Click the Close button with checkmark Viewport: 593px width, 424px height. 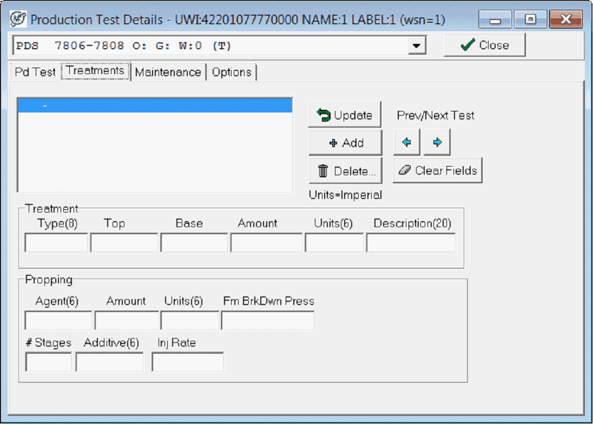pos(484,45)
